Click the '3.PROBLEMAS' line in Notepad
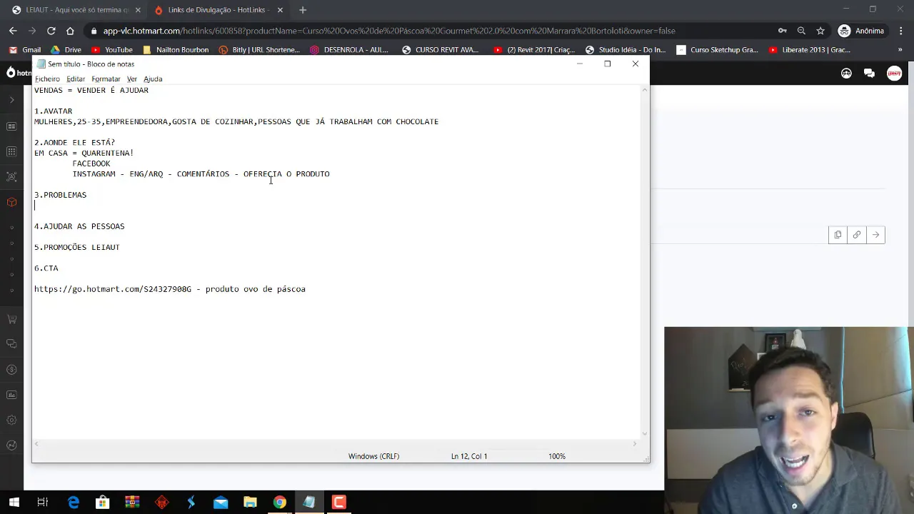 61,195
